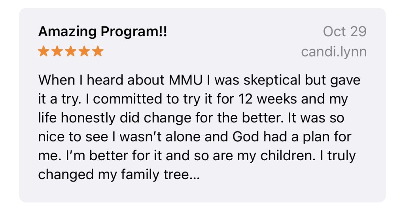Screen dimensions: 405x210
Task: Click the first orange rating star
Action: pyautogui.click(x=44, y=51)
